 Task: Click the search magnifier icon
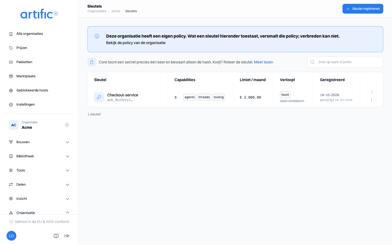[x=313, y=62]
